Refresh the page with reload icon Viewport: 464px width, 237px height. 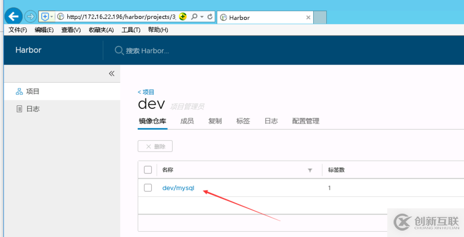(x=210, y=17)
